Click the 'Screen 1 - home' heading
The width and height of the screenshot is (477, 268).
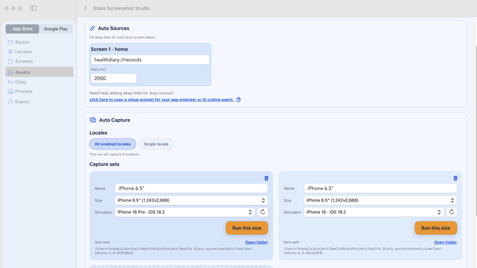pyautogui.click(x=109, y=49)
